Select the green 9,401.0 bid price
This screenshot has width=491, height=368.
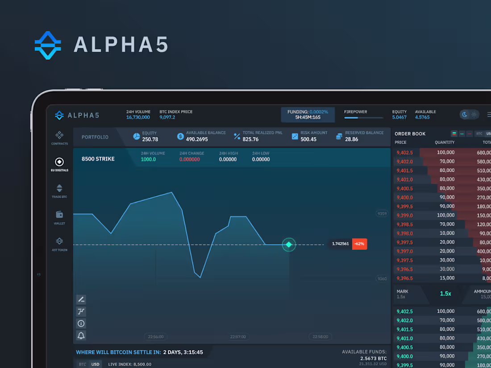coord(404,338)
